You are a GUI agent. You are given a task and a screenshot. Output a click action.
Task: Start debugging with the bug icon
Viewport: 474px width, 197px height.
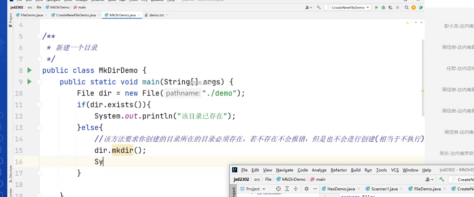tap(384, 7)
